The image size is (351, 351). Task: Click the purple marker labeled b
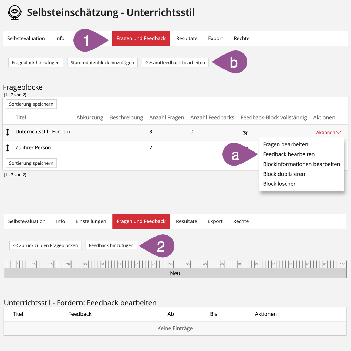(233, 62)
